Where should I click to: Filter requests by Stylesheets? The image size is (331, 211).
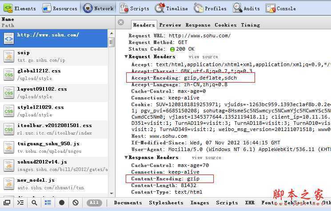pos(166,203)
